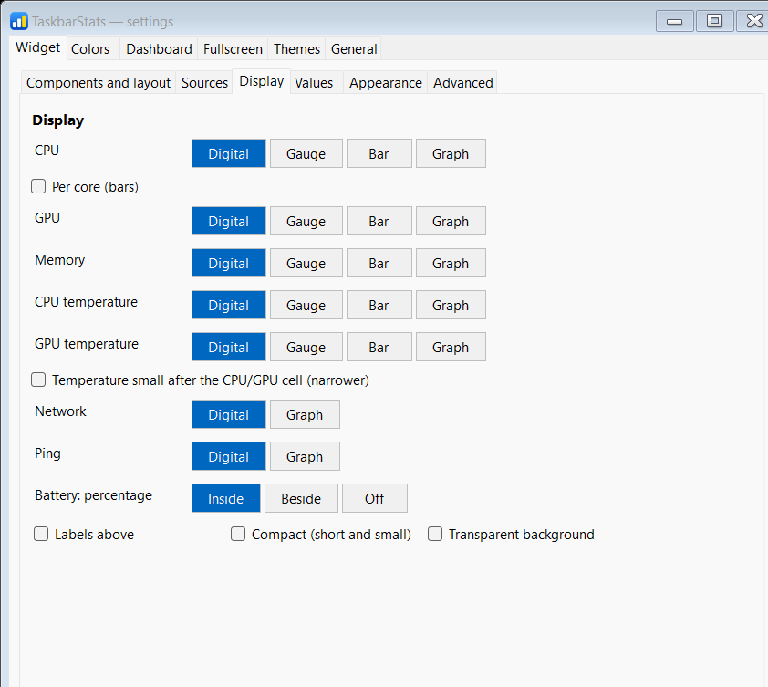Pick Bar for GPU temperature
Viewport: 768px width, 687px height.
379,347
